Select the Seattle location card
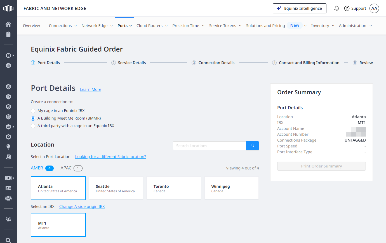386x243 pixels. tap(116, 188)
